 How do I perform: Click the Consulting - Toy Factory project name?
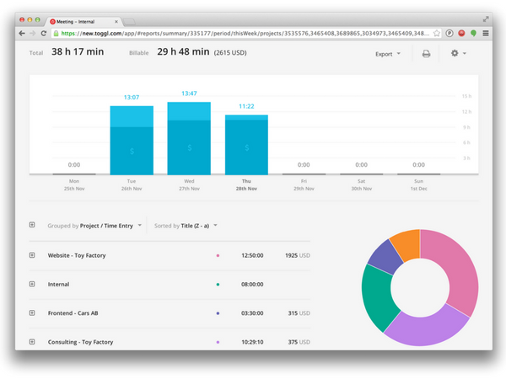pyautogui.click(x=80, y=342)
